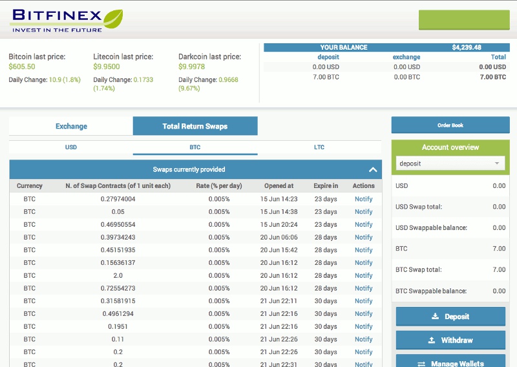Viewport: 517px width, 367px height.
Task: Click the BTC Swap total row
Action: click(450, 269)
